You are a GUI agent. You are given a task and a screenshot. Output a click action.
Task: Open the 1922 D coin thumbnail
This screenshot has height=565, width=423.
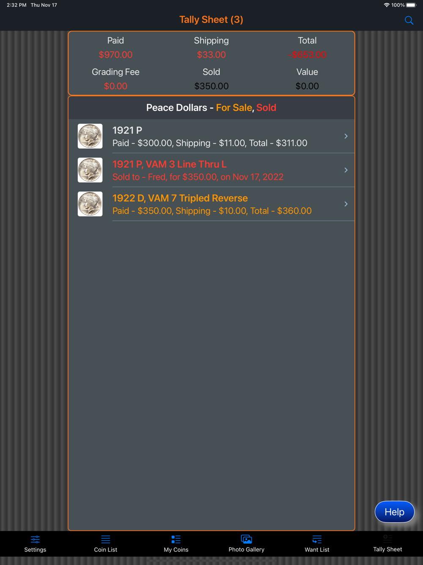point(90,204)
